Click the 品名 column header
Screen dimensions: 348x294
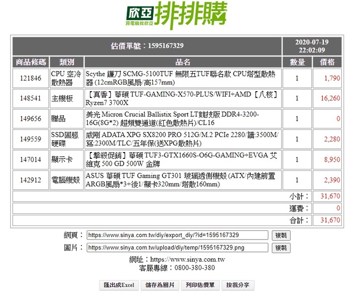pos(183,62)
